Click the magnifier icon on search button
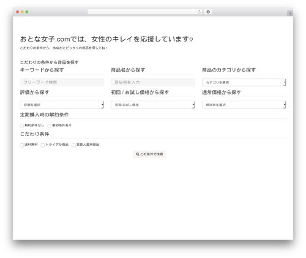 [x=138, y=154]
